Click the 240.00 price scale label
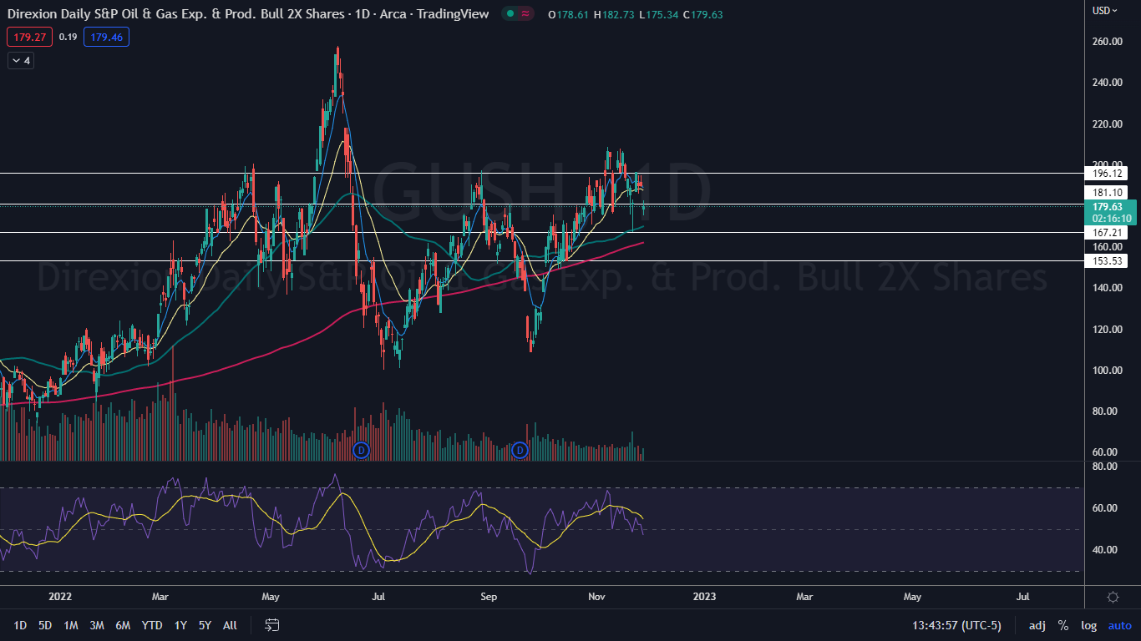The image size is (1141, 641). (1106, 83)
